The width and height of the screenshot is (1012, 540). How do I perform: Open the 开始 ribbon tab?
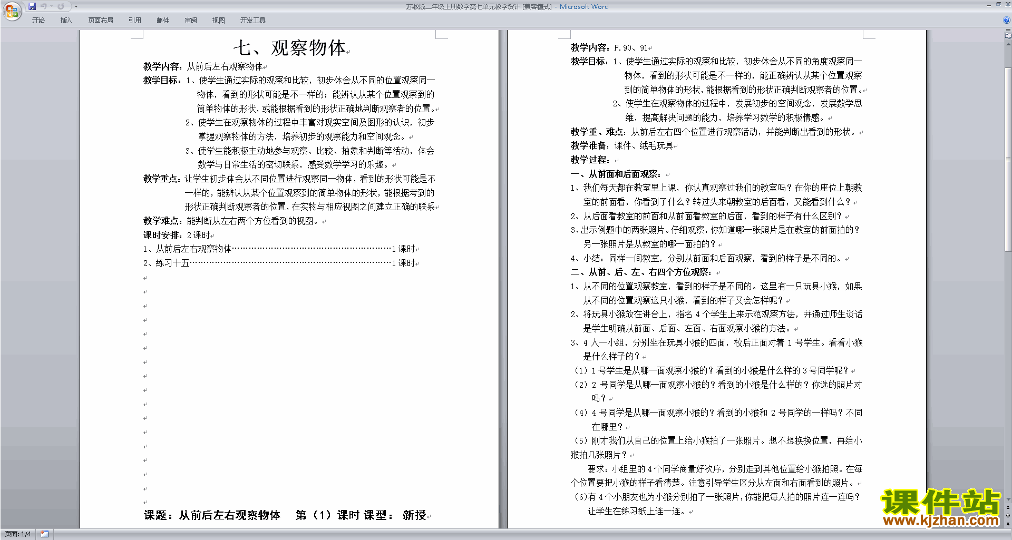38,21
